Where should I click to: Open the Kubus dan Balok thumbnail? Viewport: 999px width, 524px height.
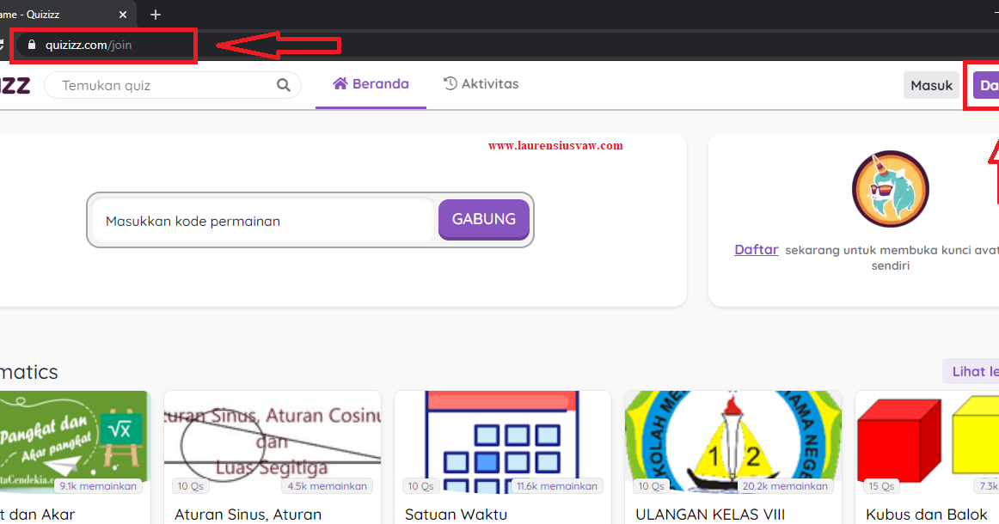tap(927, 442)
